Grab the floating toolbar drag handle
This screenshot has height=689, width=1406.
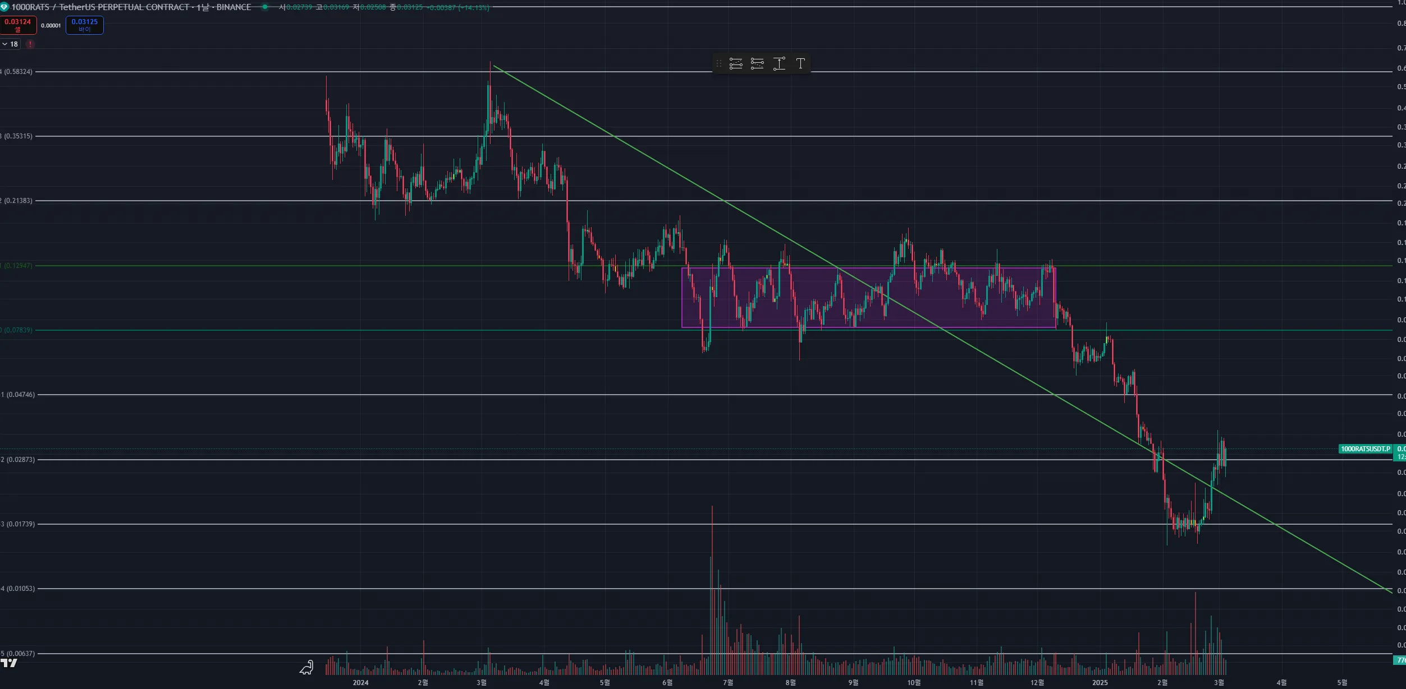719,64
